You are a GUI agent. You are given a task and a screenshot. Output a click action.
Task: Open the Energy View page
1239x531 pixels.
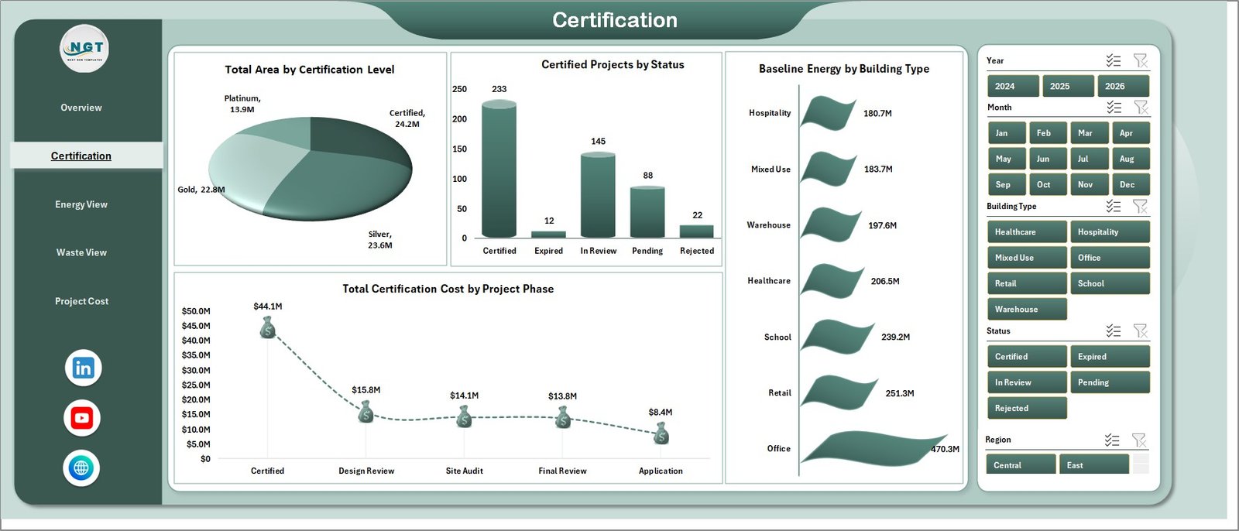81,204
